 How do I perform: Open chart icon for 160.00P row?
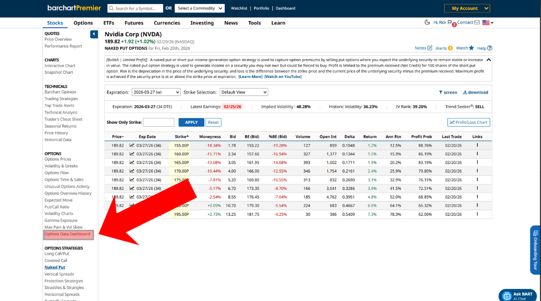pyautogui.click(x=132, y=154)
